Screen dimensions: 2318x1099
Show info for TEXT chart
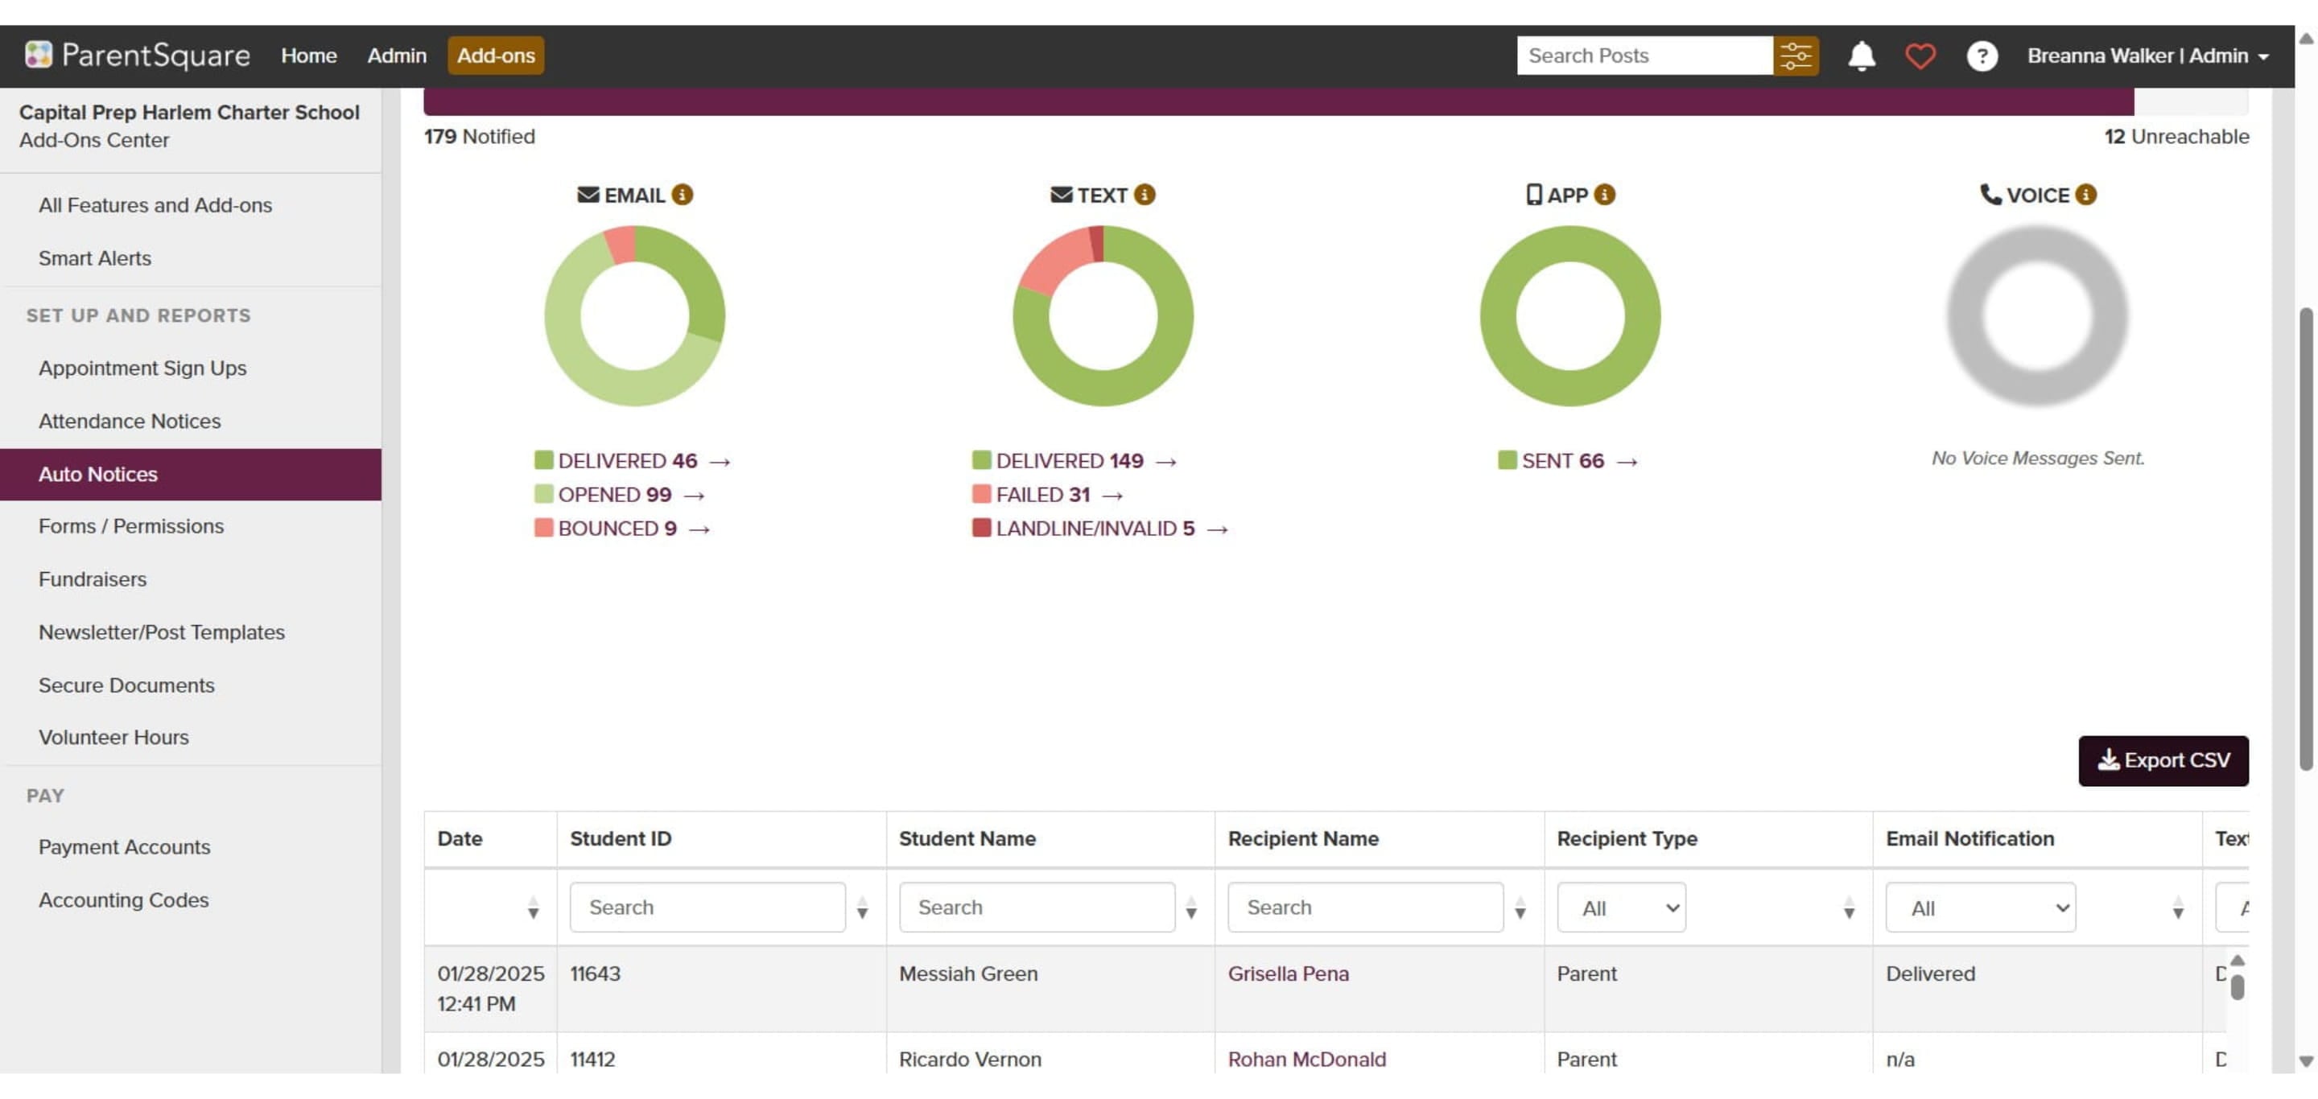(x=1144, y=194)
